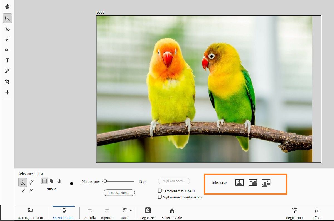Click the select background icon
Viewport: 334px width, 221px height.
click(253, 183)
